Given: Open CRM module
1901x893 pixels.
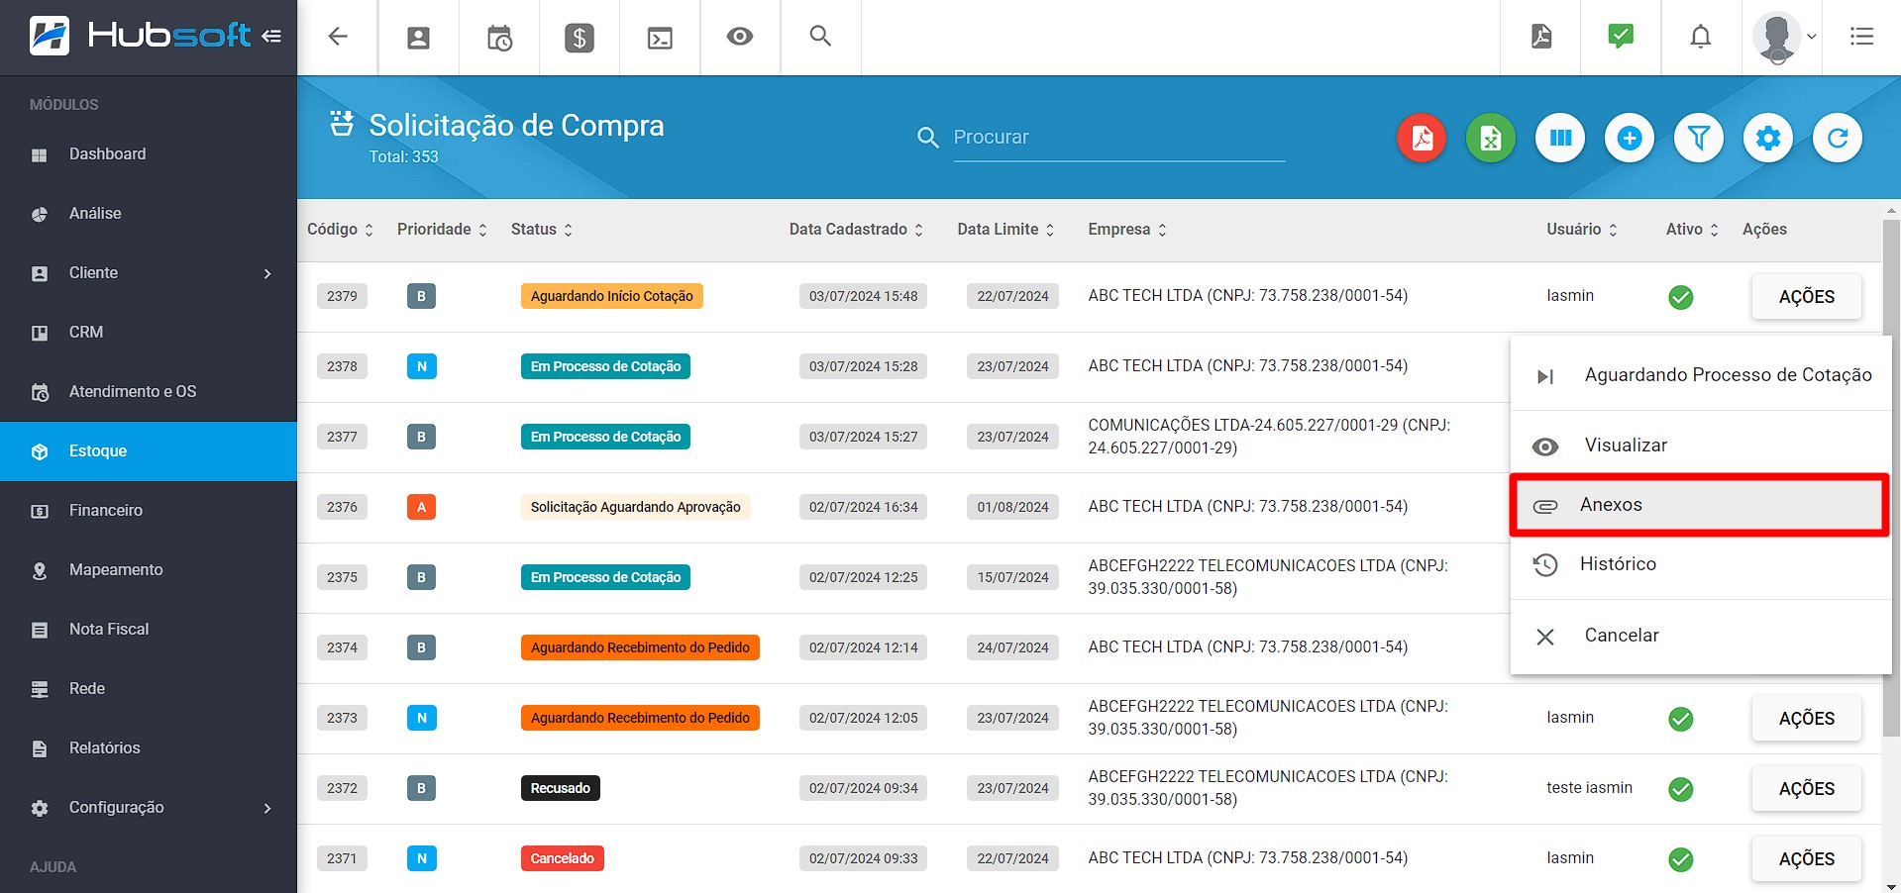Looking at the screenshot, I should pos(149,333).
